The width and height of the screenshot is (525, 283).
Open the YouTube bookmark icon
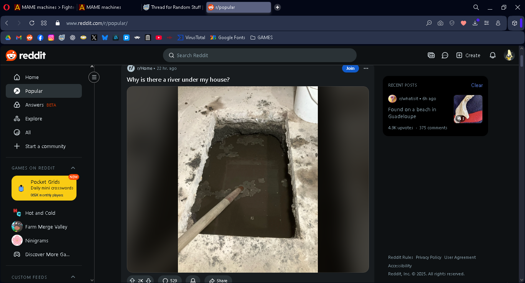tap(159, 38)
